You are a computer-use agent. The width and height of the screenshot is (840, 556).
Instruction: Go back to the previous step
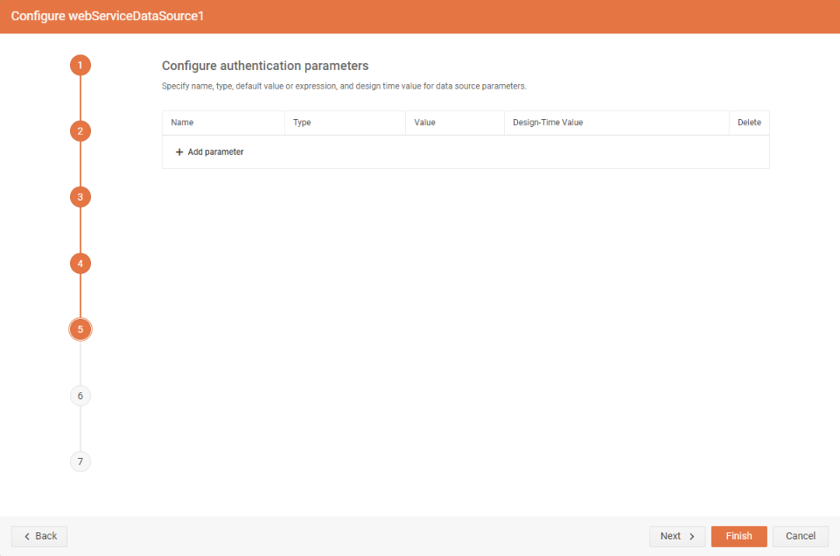[38, 536]
